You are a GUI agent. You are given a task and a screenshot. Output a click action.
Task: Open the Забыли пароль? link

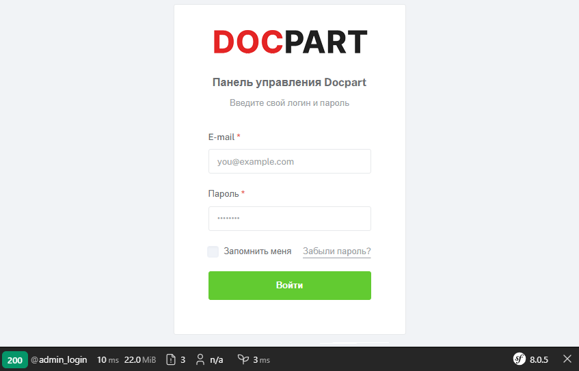point(337,251)
